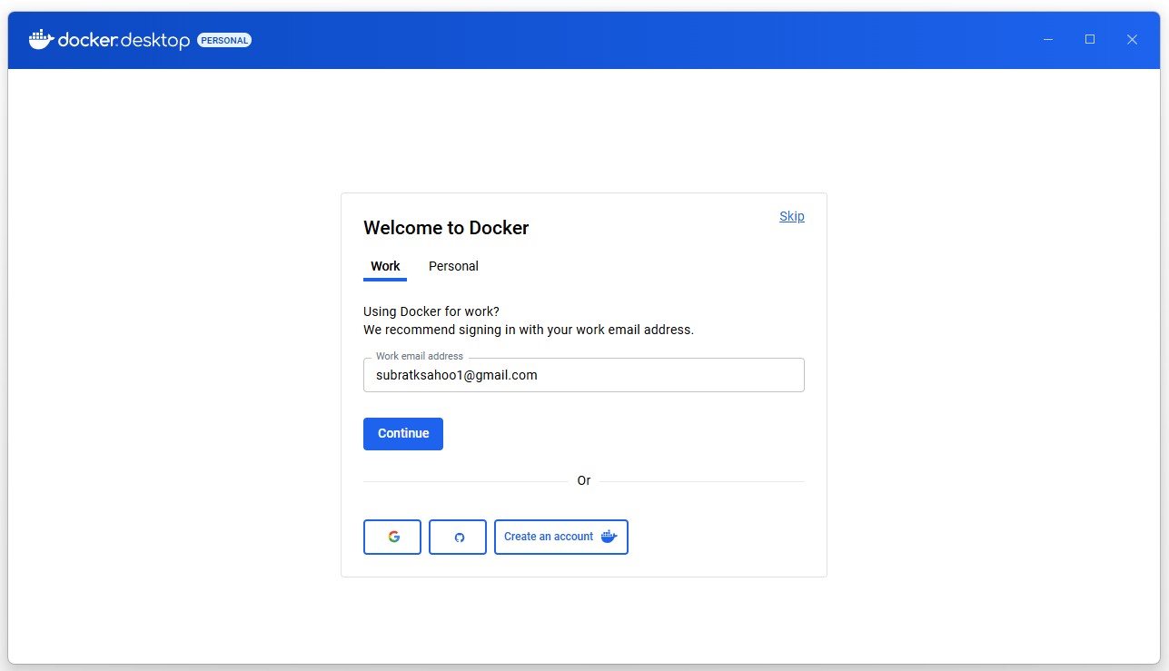Sign in with the GitHub icon button
The image size is (1169, 671).
point(458,537)
